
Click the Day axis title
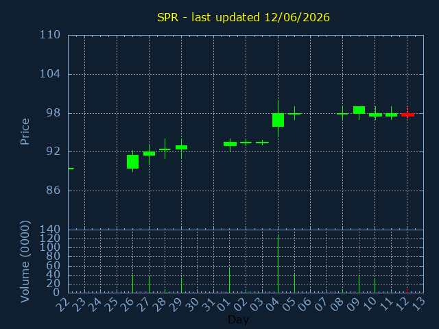(238, 319)
